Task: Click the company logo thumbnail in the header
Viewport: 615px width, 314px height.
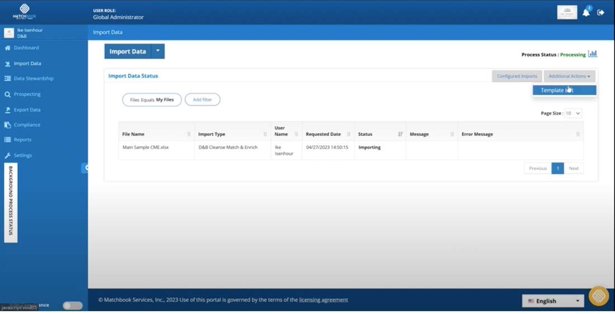Action: click(567, 12)
